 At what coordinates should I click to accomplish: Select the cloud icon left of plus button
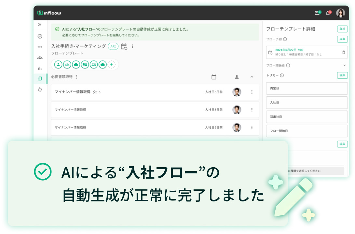(x=102, y=64)
